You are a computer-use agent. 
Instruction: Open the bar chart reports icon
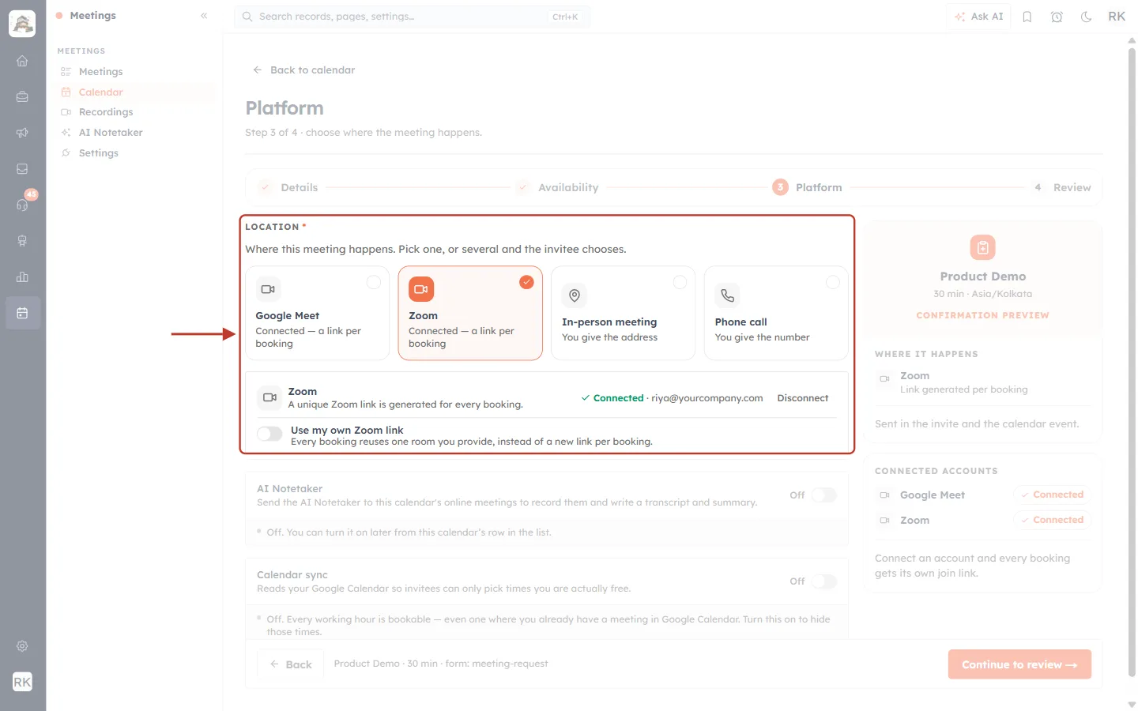(22, 277)
